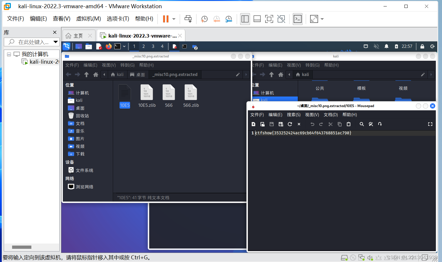Screen dimensions: 442x262
Task: Click the text editor launcher in Kali panel
Action: click(x=99, y=46)
